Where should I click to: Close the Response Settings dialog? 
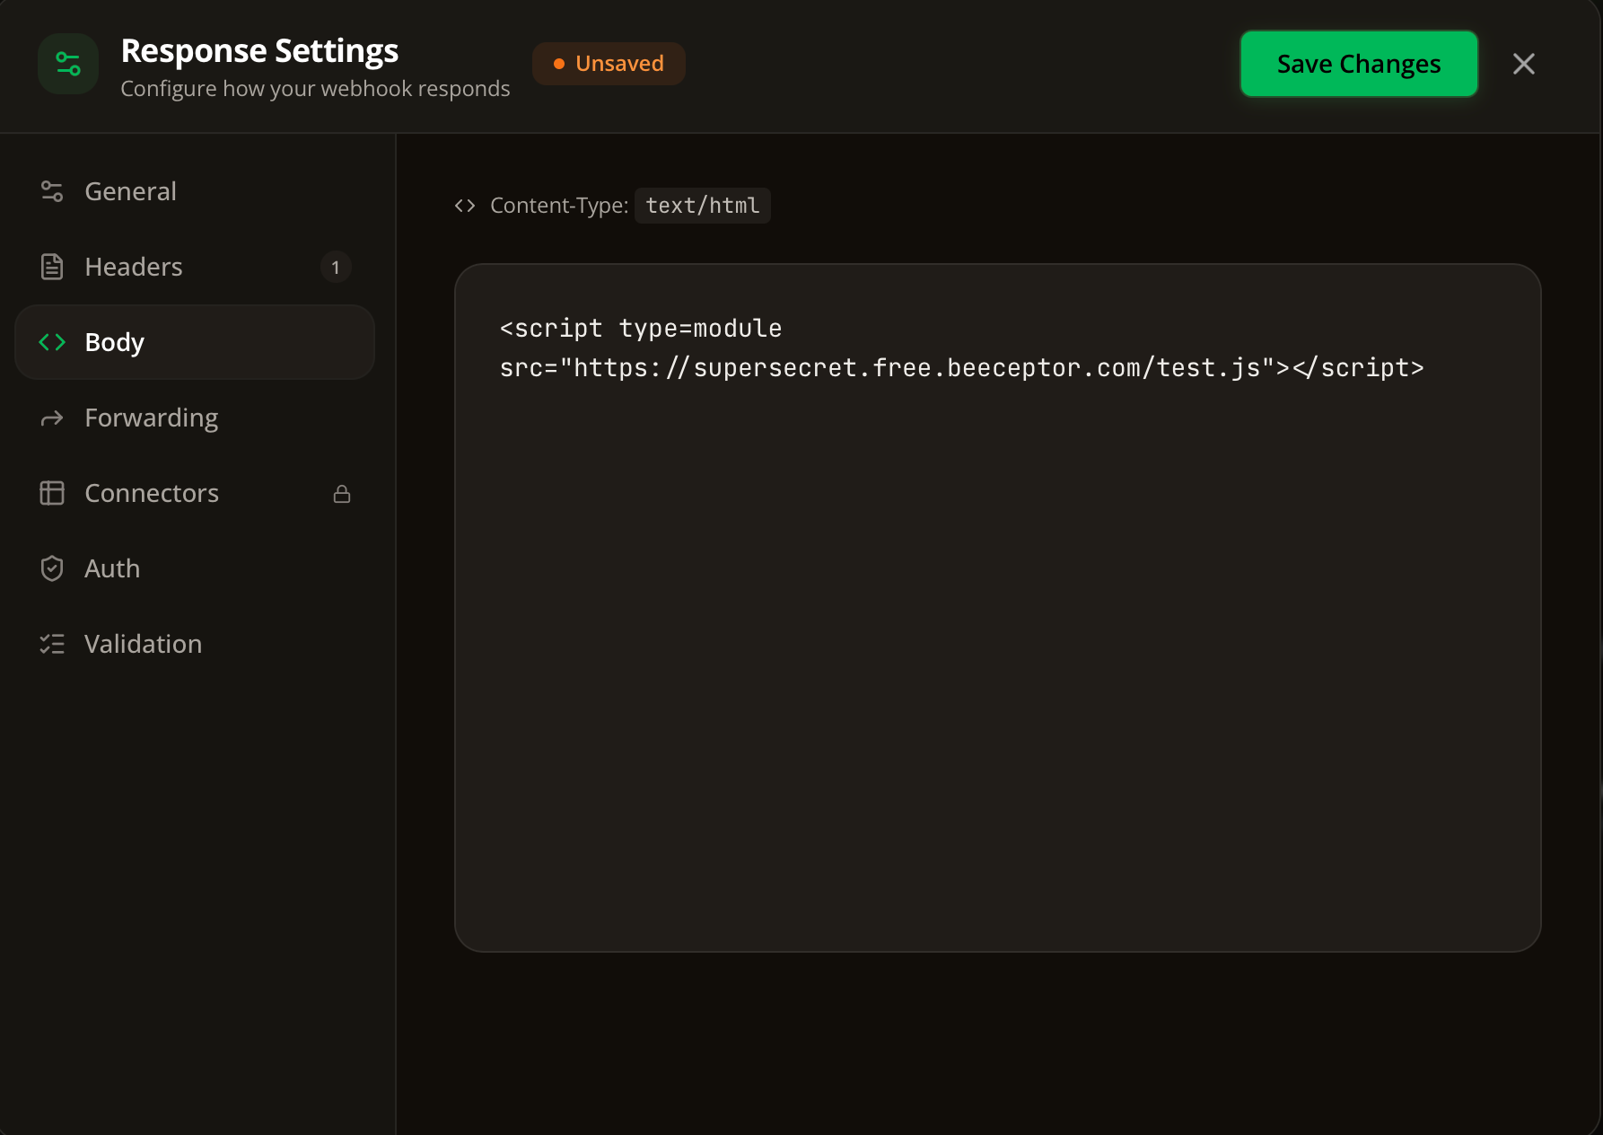click(x=1524, y=64)
